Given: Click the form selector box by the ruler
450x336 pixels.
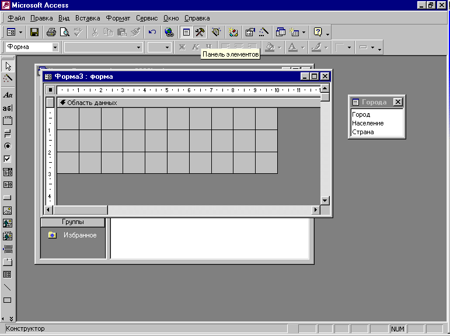Looking at the screenshot, I should (50, 90).
